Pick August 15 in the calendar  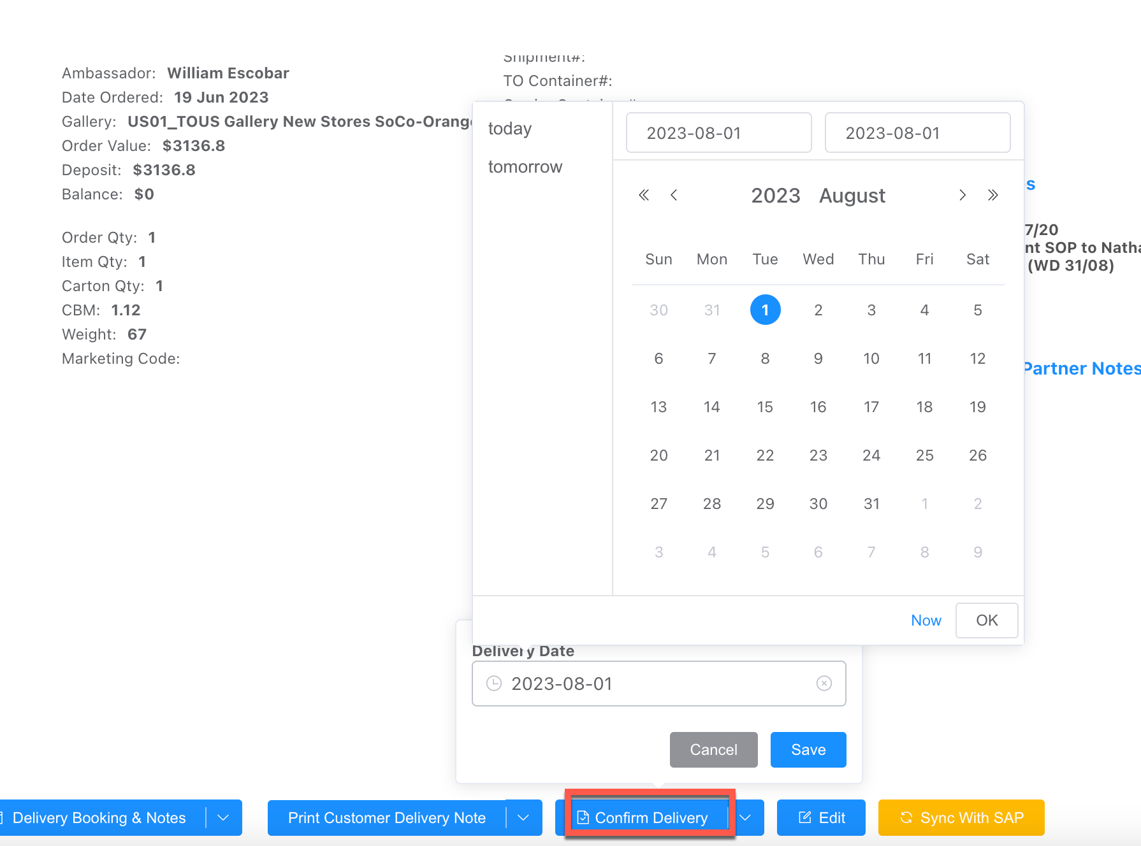coord(765,407)
